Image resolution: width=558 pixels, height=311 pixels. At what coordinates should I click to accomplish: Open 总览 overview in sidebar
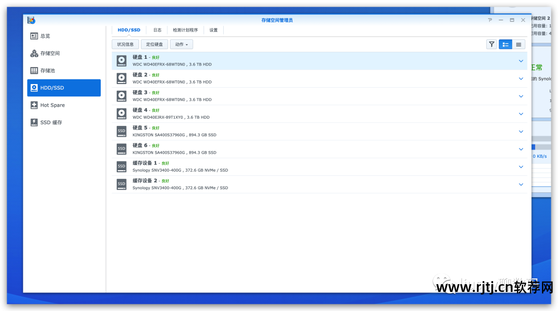45,36
